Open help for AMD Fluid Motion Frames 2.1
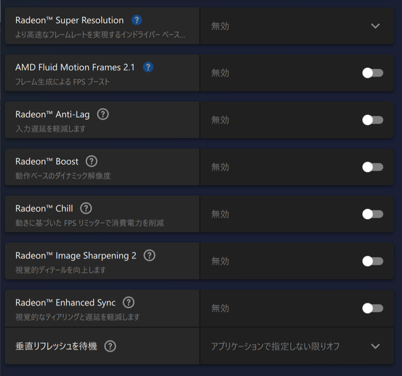Screen dimensions: 402x376 [x=148, y=67]
